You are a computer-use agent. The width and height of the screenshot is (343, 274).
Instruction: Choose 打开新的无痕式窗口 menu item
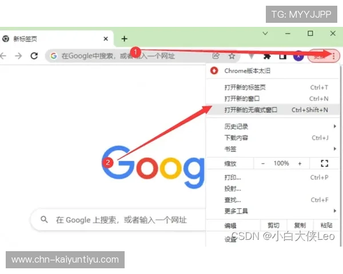[272, 110]
